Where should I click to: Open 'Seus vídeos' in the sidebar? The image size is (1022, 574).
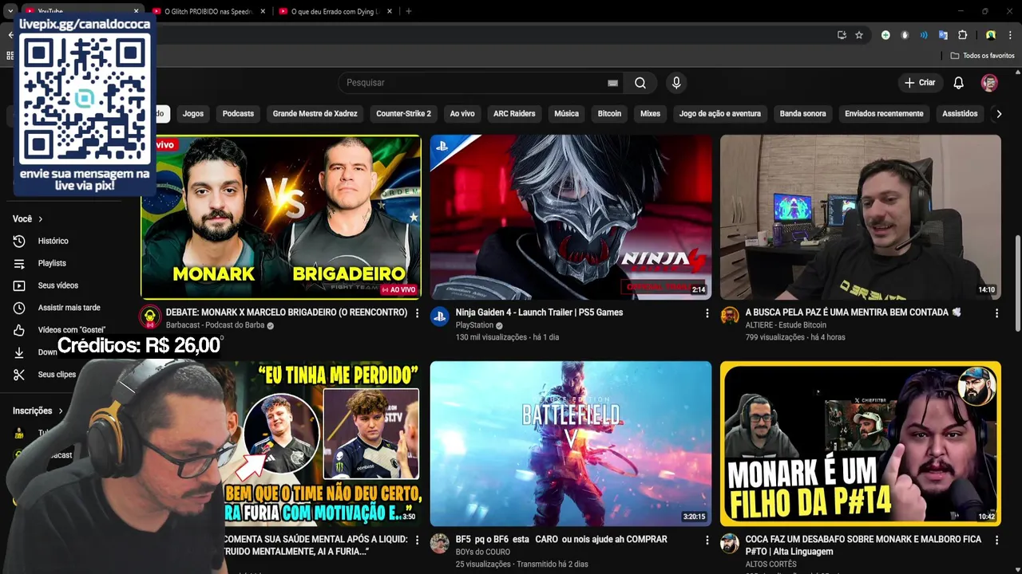[57, 285]
